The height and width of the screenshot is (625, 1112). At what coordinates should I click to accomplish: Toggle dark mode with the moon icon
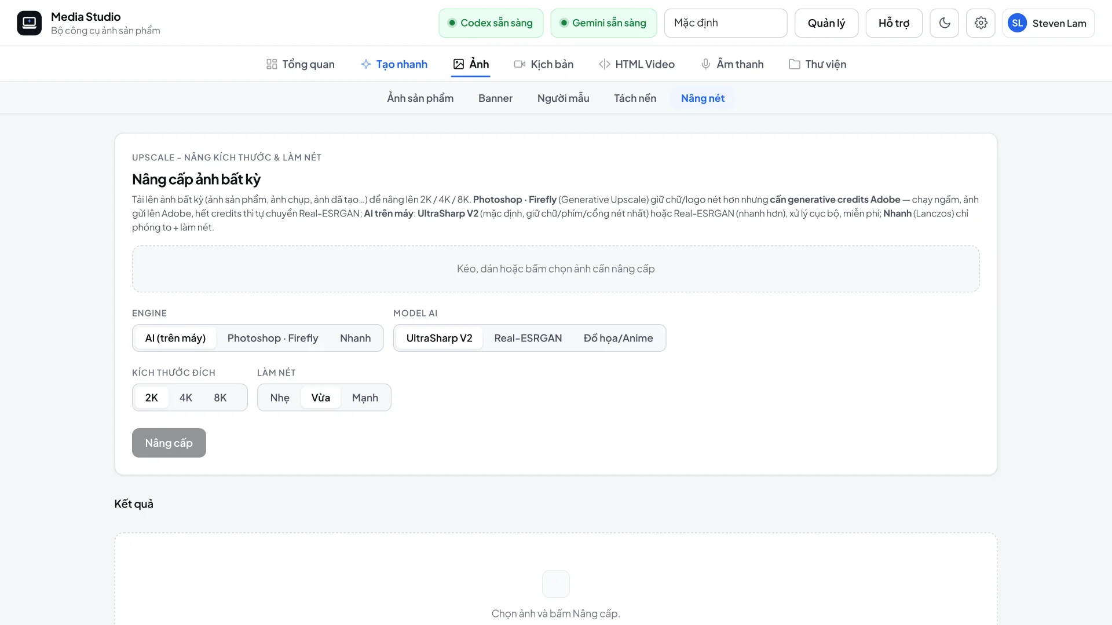(945, 23)
